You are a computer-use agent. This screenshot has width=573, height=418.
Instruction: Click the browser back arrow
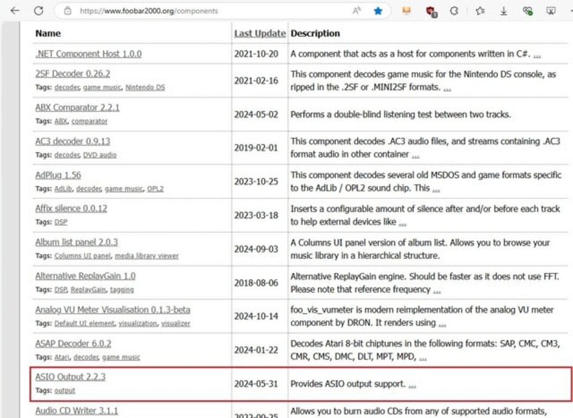(15, 11)
